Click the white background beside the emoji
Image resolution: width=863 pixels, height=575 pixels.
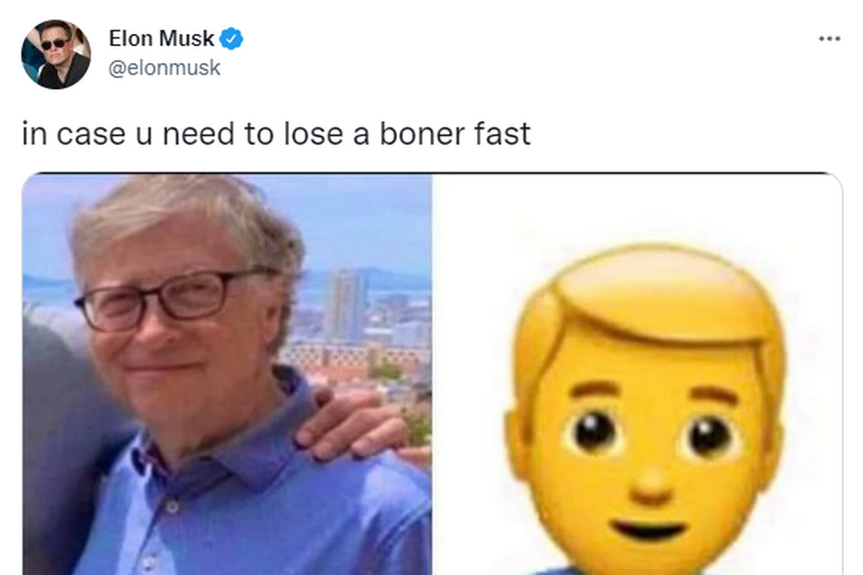[474, 275]
